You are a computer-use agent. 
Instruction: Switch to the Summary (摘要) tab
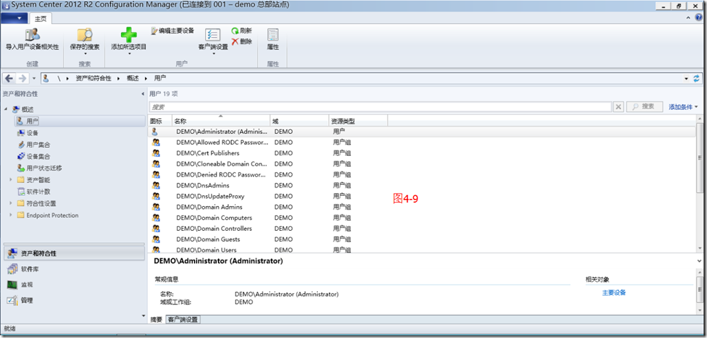(156, 319)
